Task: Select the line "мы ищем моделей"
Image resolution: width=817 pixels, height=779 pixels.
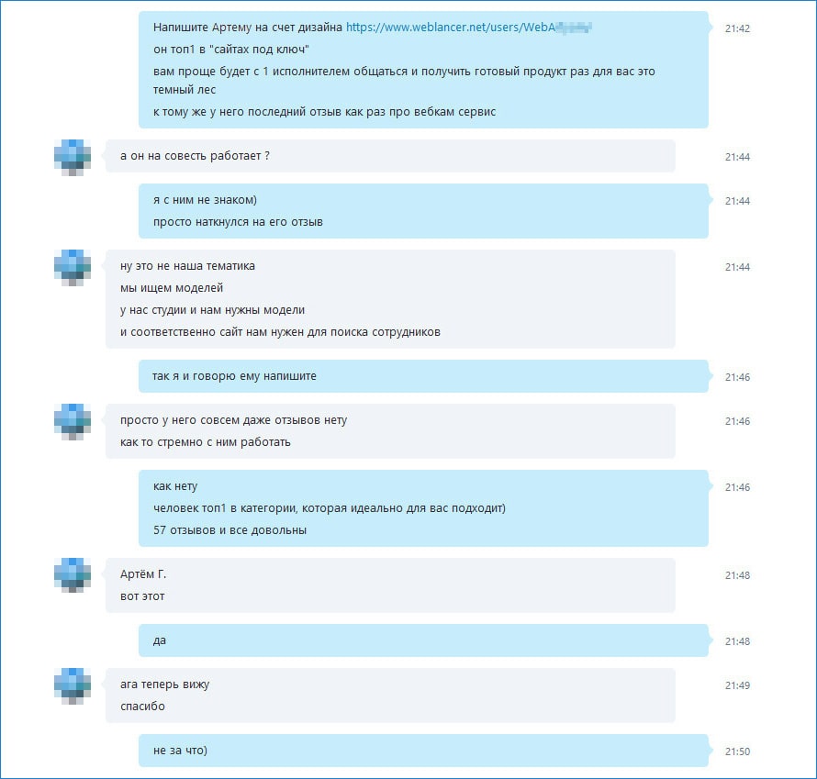Action: pos(172,288)
